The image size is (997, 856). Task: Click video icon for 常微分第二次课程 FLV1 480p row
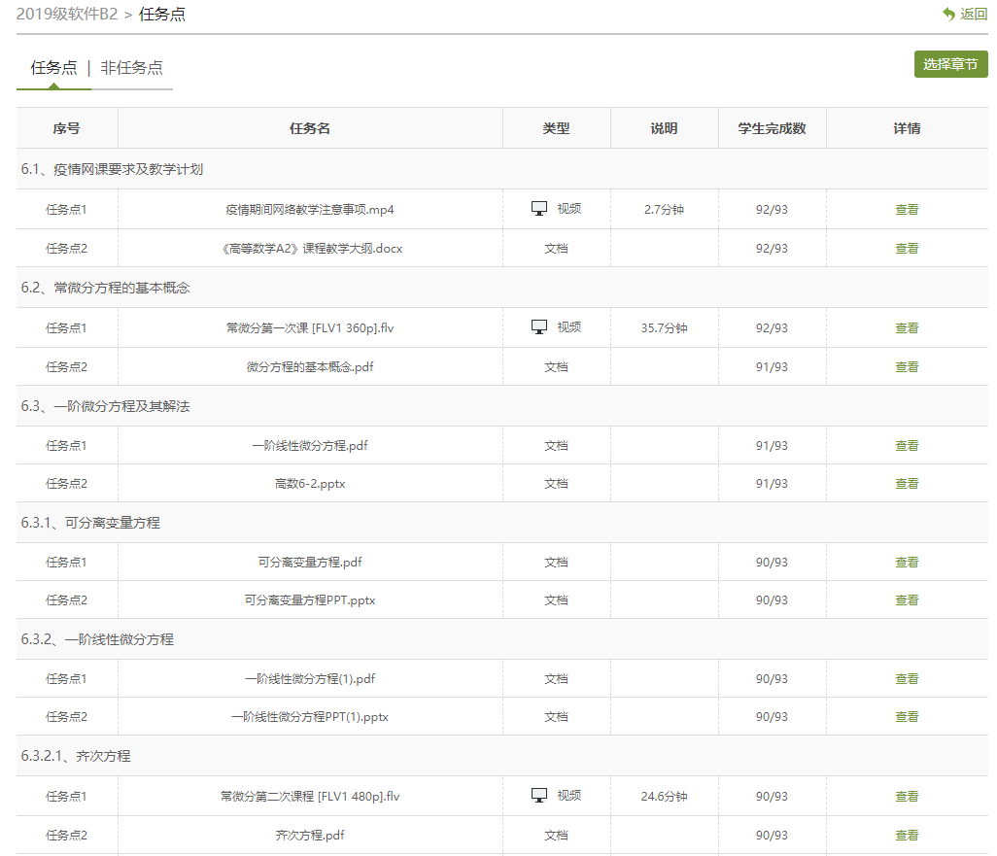point(539,796)
